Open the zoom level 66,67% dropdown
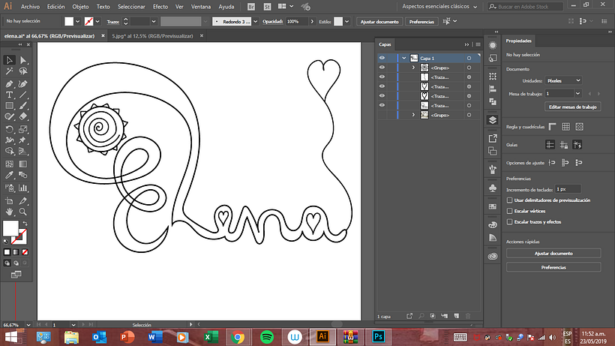The image size is (615, 346). click(x=28, y=325)
